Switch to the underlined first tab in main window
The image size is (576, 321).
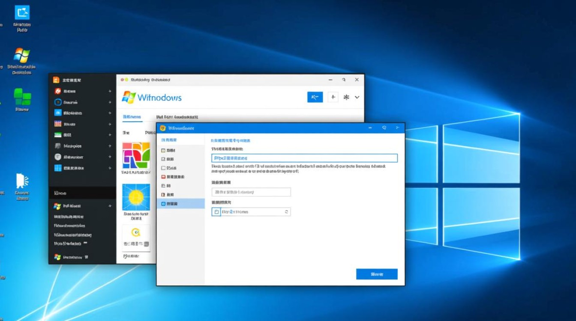132,117
